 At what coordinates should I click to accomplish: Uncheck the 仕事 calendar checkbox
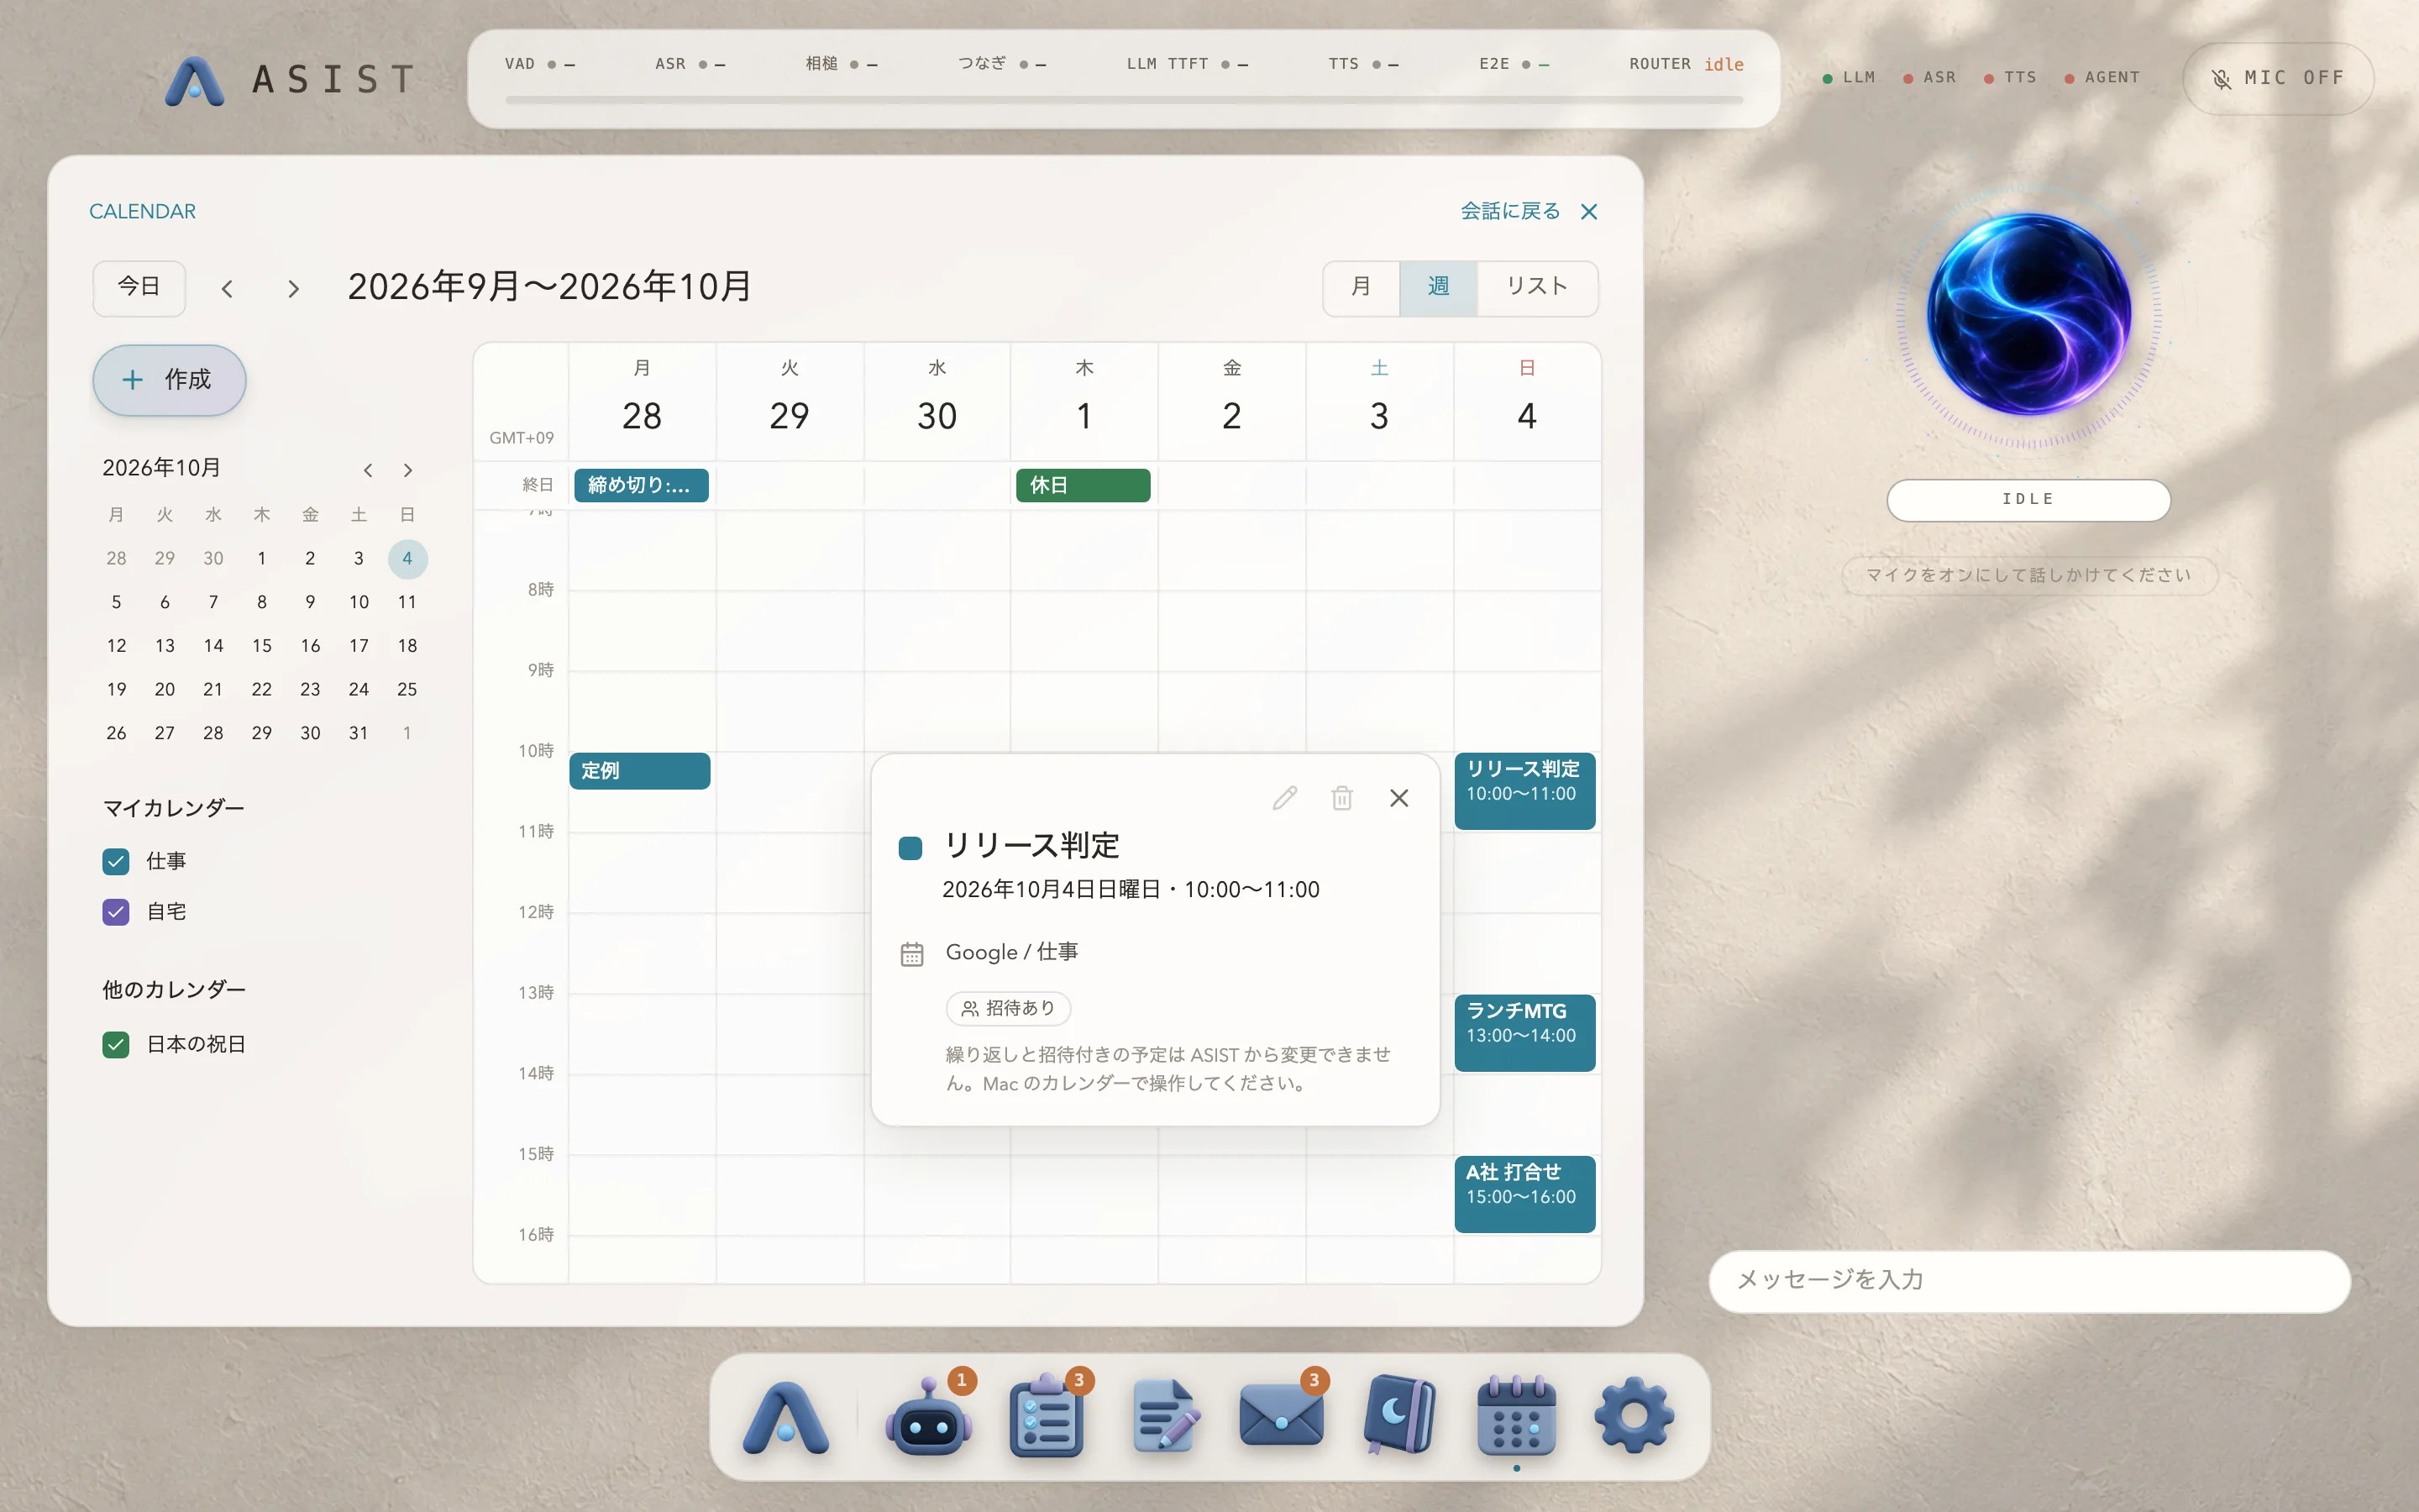pos(116,862)
